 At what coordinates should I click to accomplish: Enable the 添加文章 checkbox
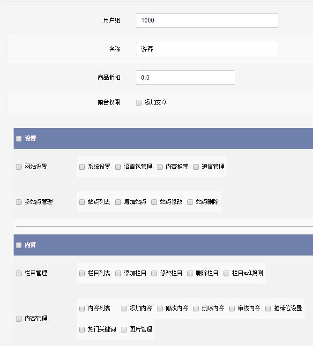coord(139,103)
